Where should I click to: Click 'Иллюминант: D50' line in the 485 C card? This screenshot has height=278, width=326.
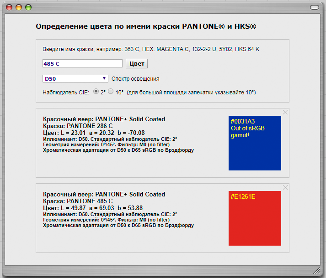click(110, 214)
